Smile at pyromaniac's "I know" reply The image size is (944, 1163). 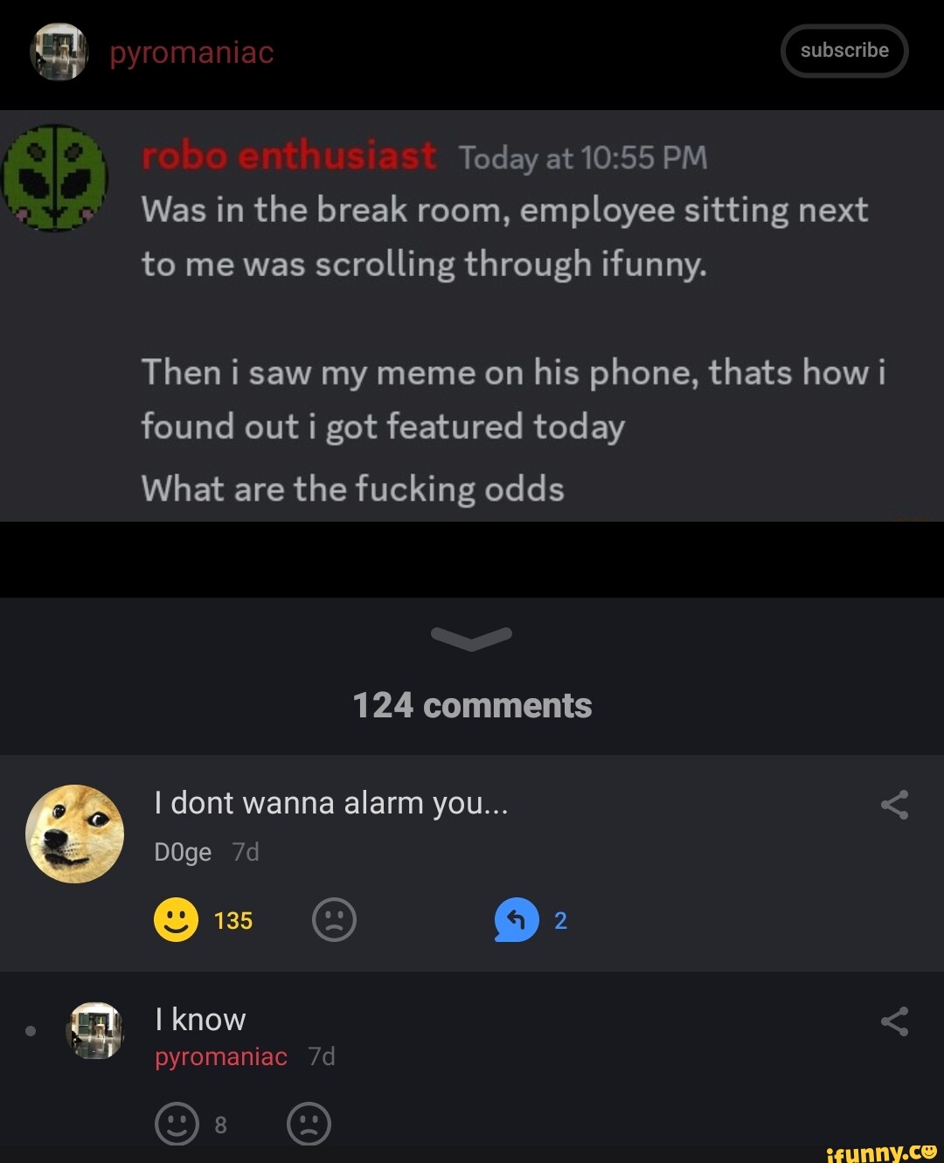177,1124
